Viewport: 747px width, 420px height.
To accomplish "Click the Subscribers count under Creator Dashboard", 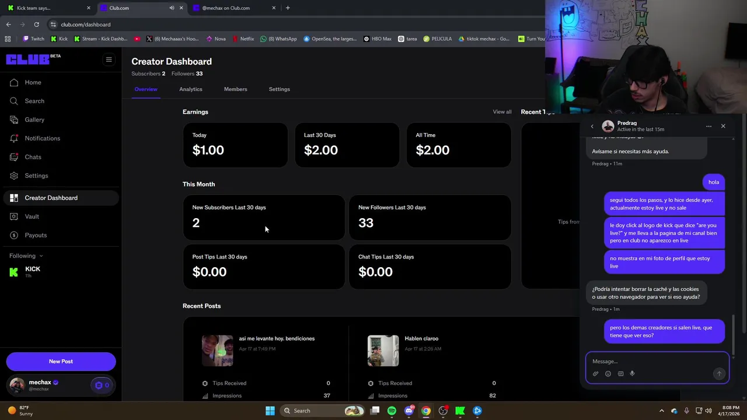I will pyautogui.click(x=148, y=73).
